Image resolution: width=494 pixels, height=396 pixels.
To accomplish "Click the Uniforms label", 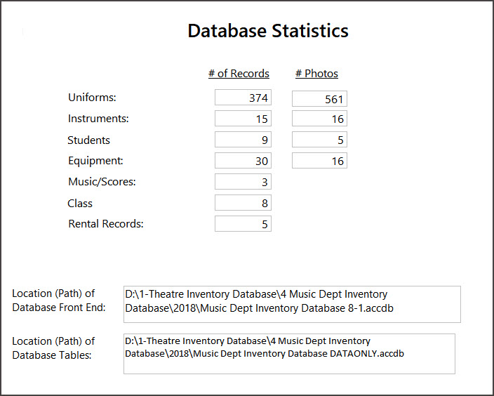I will (x=92, y=98).
